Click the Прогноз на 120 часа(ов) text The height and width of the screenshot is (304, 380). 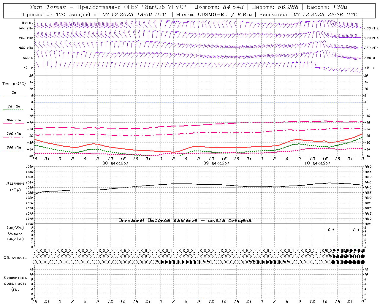[57, 15]
